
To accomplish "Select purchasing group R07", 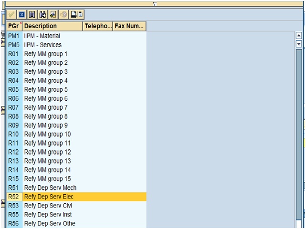I will 13,107.
